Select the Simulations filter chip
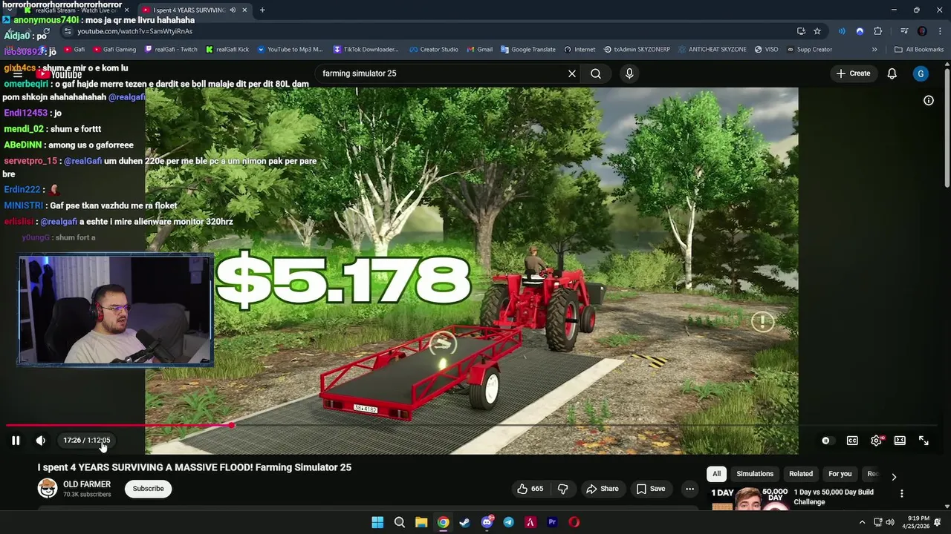This screenshot has width=951, height=534. [755, 474]
